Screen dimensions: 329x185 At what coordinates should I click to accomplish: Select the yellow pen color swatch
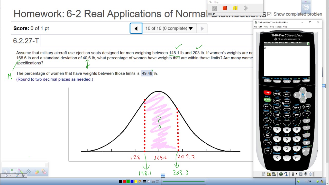tap(136, 181)
